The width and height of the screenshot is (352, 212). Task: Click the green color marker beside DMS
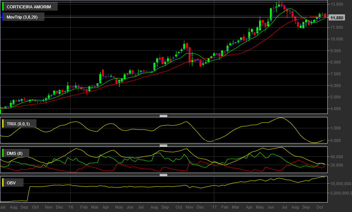(3, 153)
